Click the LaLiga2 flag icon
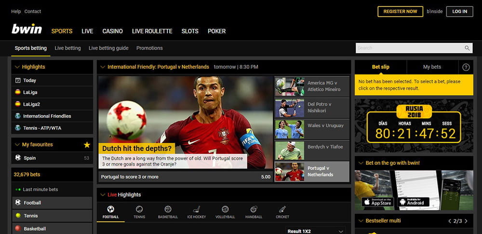 coord(18,104)
